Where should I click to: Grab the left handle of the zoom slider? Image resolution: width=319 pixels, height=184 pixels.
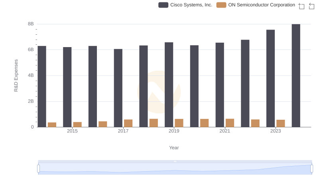pyautogui.click(x=38, y=168)
